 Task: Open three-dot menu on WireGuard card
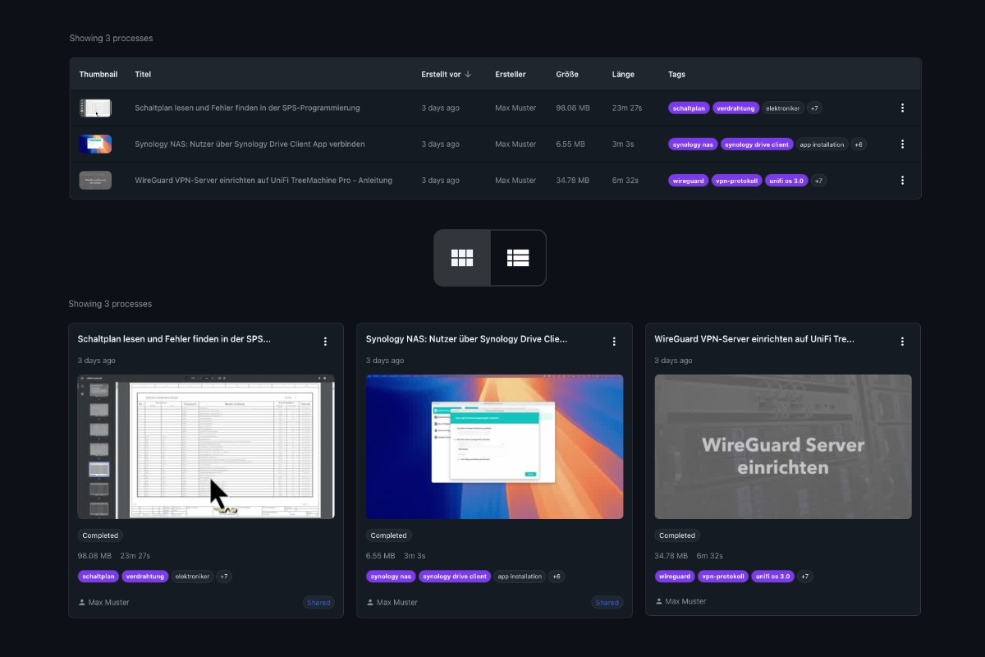tap(902, 342)
